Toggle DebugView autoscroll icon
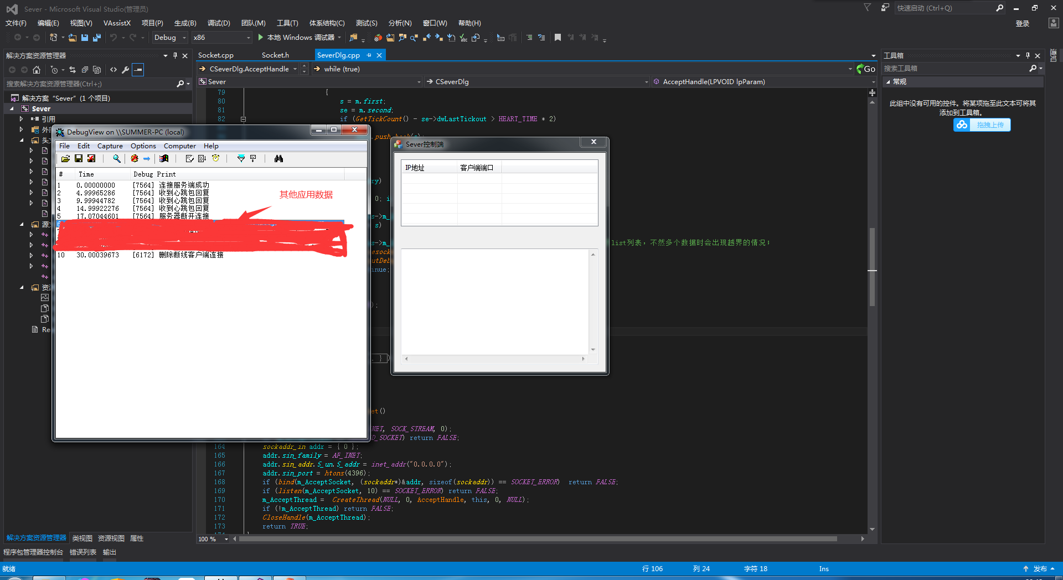This screenshot has width=1063, height=580. pos(202,159)
